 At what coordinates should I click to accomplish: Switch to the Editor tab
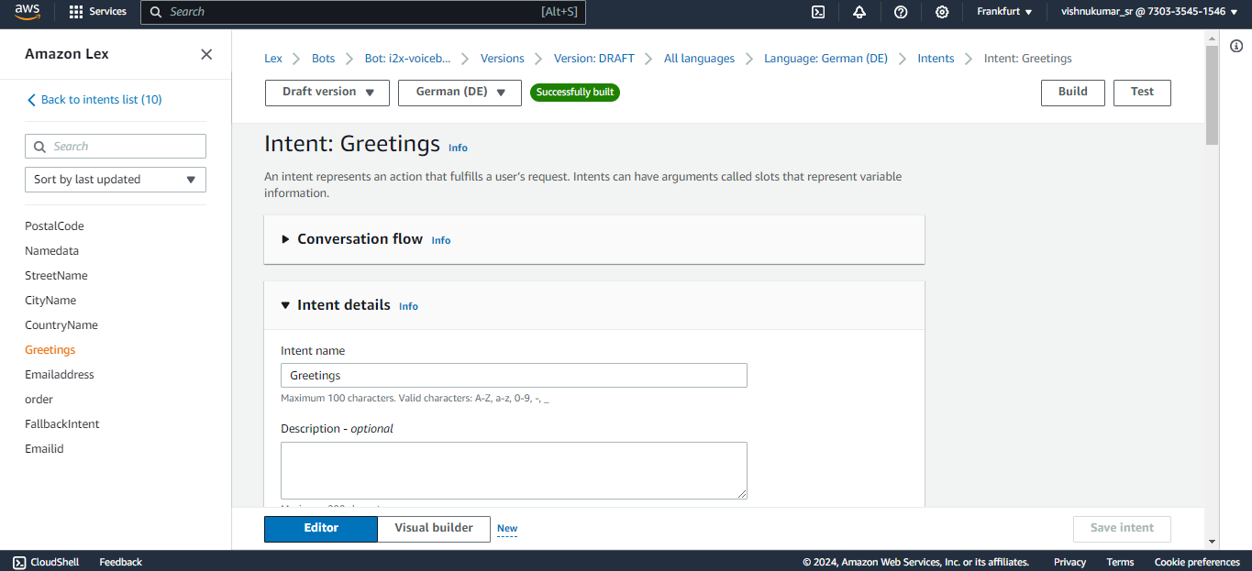pyautogui.click(x=321, y=529)
